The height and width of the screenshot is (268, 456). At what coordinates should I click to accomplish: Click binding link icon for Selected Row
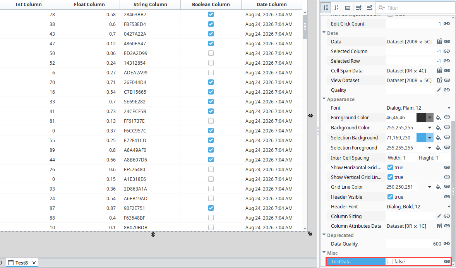pyautogui.click(x=447, y=61)
